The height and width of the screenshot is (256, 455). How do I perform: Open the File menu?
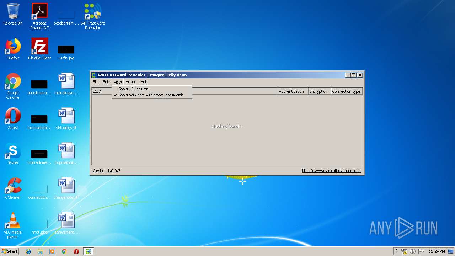tap(96, 82)
